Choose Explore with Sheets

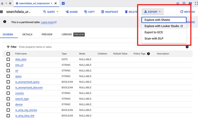(x=164, y=20)
